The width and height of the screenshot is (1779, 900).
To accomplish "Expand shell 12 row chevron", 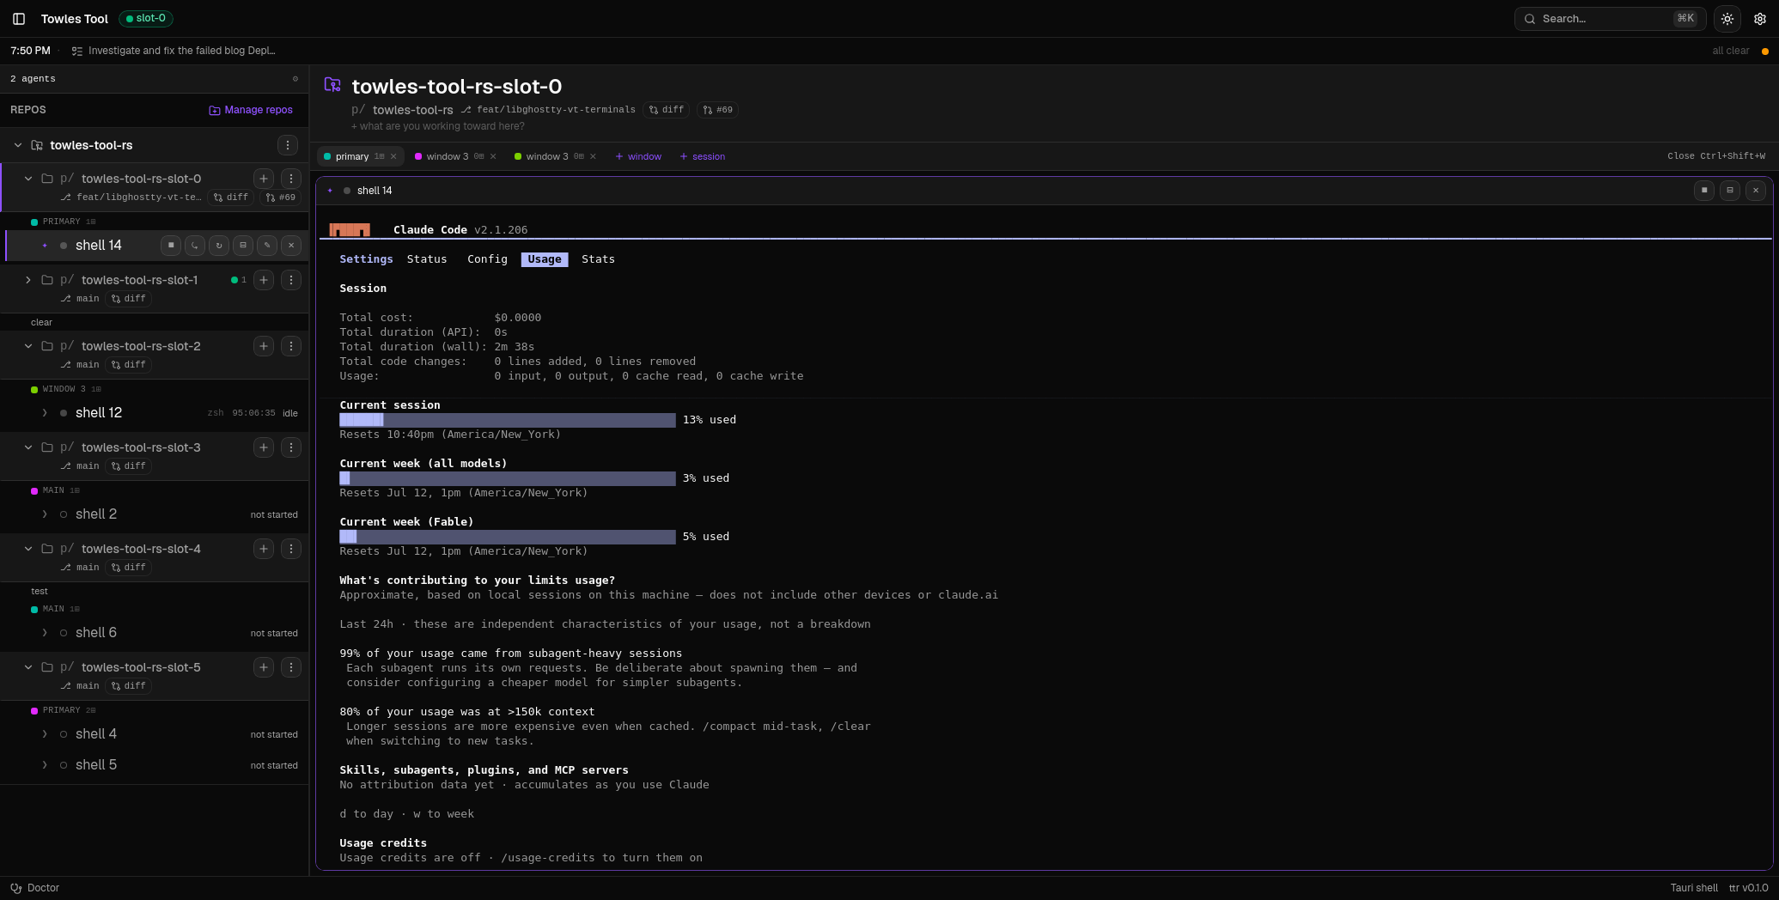I will coord(45,413).
